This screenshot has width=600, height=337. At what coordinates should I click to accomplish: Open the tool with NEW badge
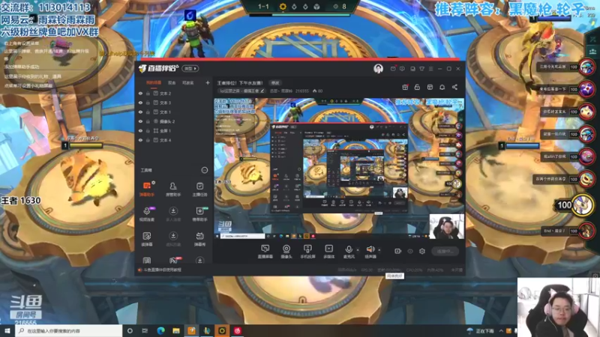[199, 214]
